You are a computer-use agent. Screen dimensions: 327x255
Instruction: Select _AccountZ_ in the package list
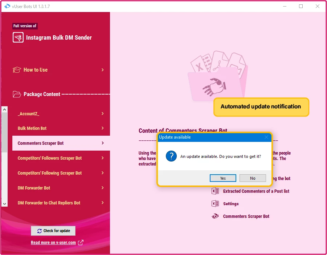[x=61, y=113]
